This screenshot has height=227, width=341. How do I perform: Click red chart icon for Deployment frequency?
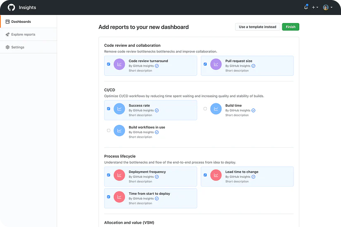[x=119, y=175]
